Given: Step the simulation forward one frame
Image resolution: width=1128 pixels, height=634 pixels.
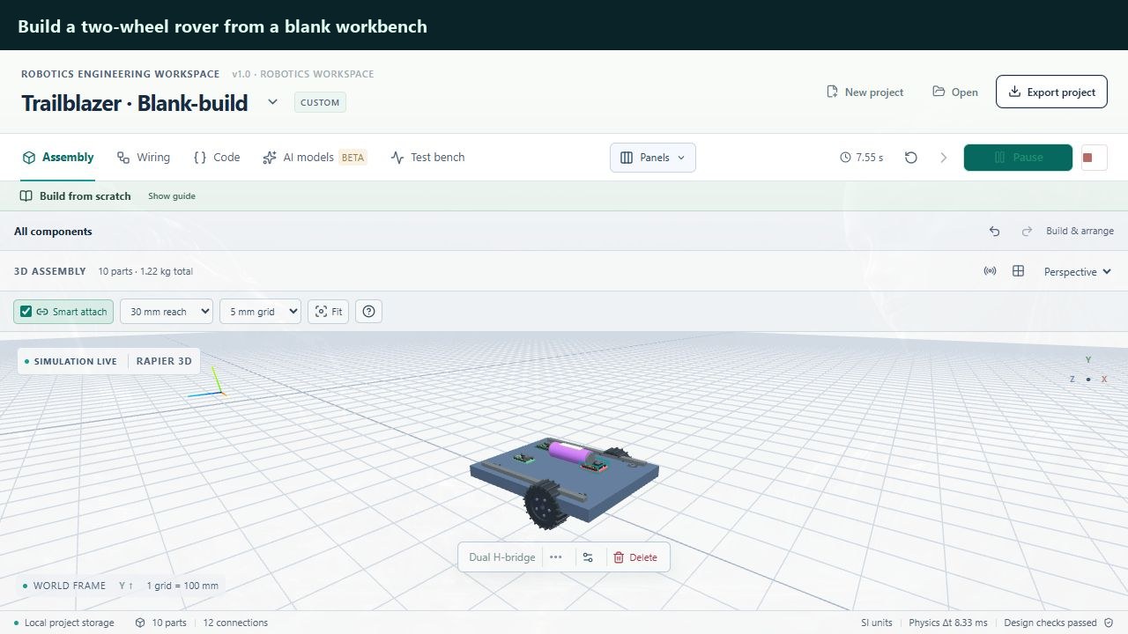Looking at the screenshot, I should tap(944, 158).
